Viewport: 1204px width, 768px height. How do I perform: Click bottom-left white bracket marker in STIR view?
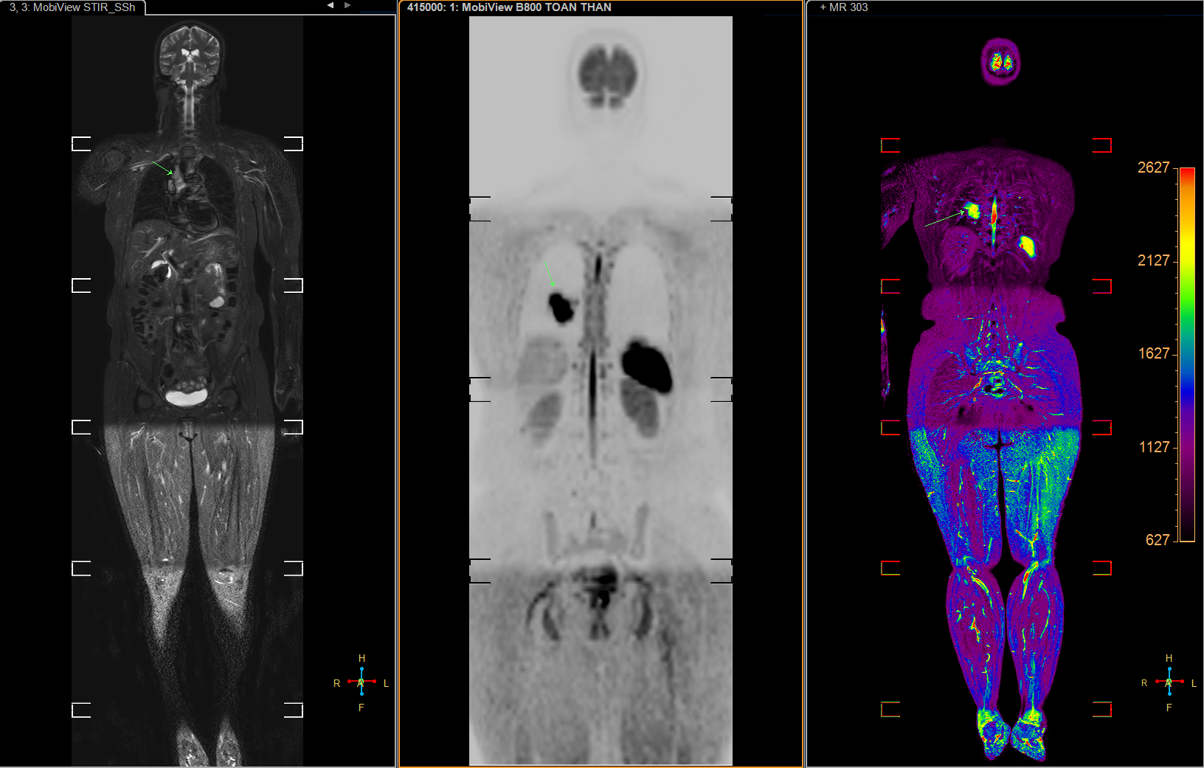(x=81, y=710)
